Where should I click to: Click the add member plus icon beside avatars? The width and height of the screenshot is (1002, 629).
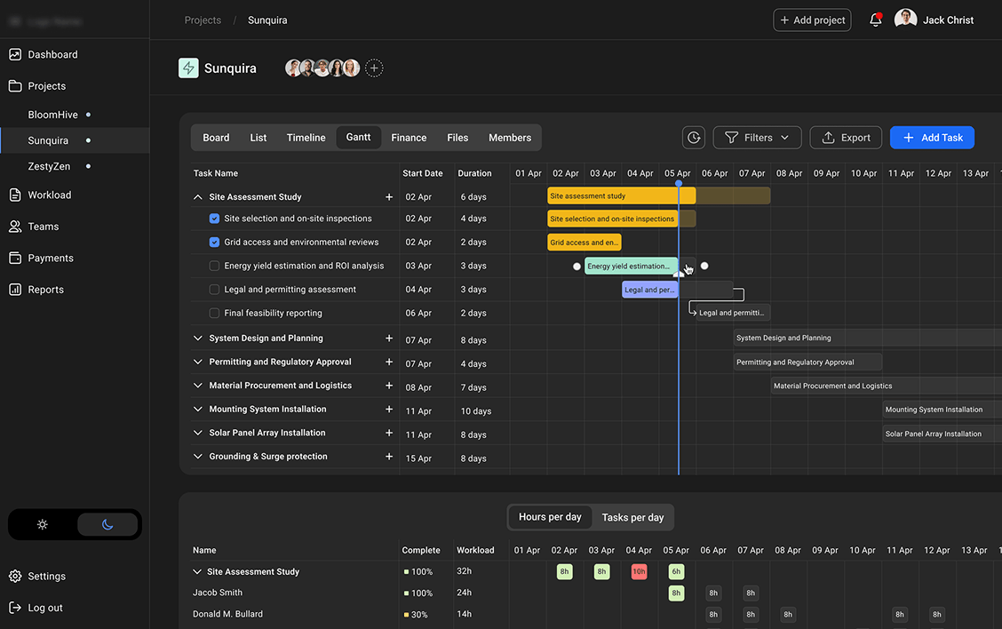(374, 68)
